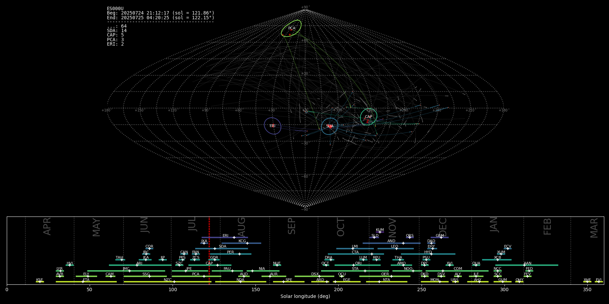Click the Beg: 20250724 21:12:17 line

pos(161,13)
